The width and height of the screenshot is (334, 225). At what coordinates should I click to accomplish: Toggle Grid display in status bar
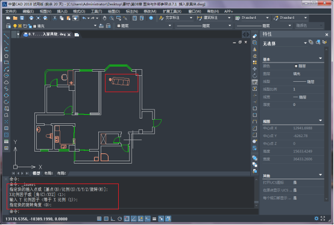[x=106, y=218]
